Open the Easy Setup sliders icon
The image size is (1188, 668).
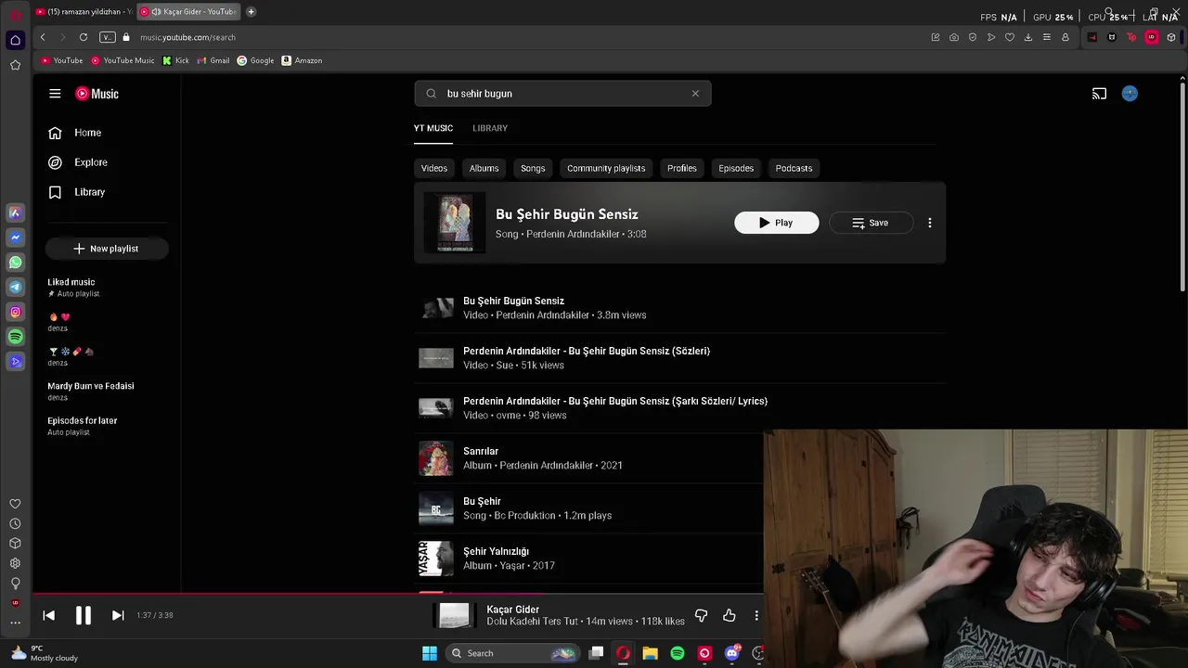(1047, 37)
